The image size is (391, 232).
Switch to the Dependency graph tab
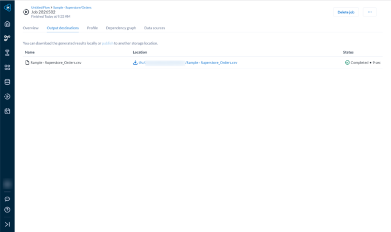[x=121, y=28]
